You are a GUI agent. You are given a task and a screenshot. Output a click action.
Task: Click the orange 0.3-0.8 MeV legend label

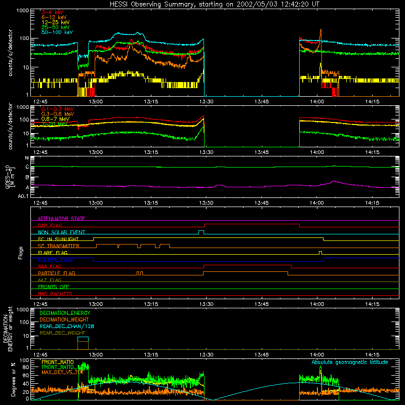point(58,114)
